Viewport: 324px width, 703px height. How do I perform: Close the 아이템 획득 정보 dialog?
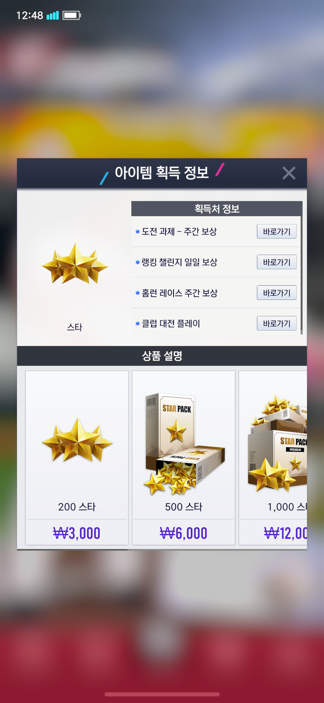(x=289, y=173)
